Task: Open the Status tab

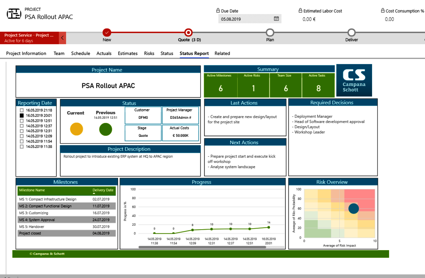Action: [167, 53]
